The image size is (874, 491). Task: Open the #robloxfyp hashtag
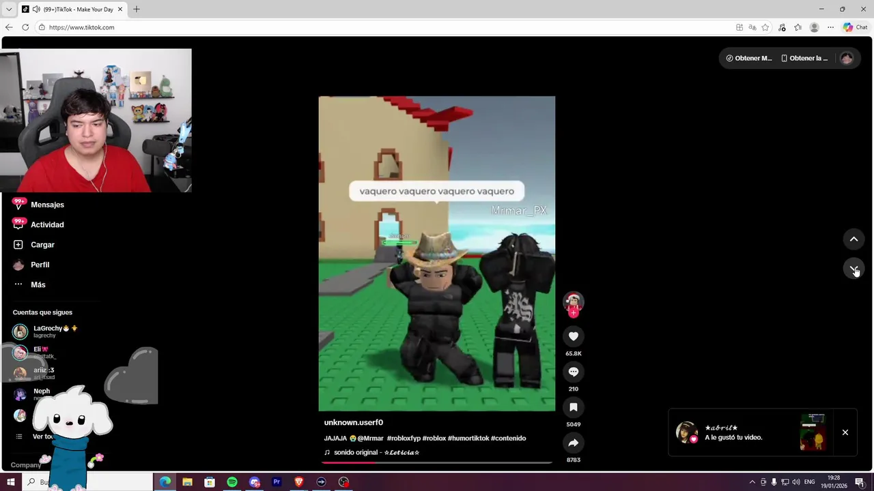pos(404,438)
